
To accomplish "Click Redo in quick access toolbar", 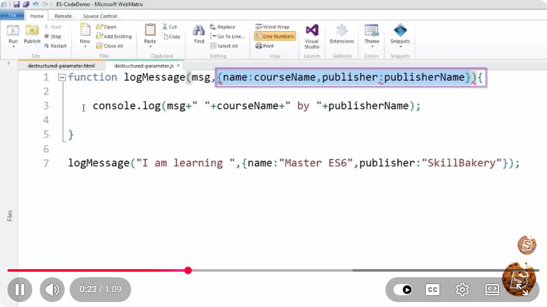I will [x=45, y=4].
